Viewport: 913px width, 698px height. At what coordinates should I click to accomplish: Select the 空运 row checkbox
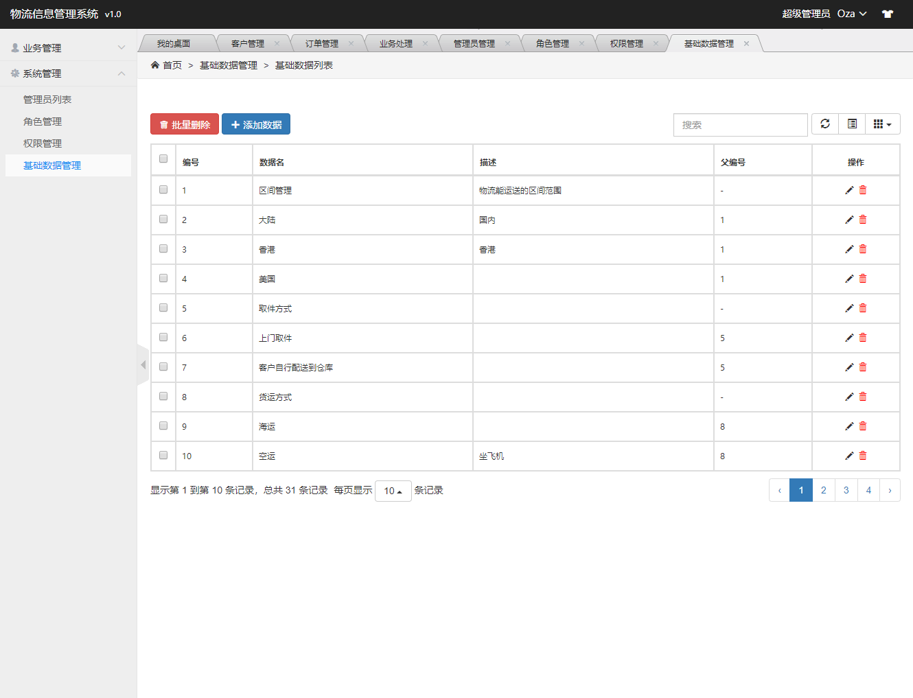pos(163,455)
